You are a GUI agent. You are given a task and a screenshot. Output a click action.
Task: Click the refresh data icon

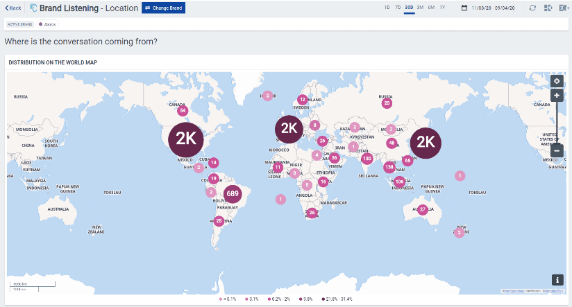532,8
